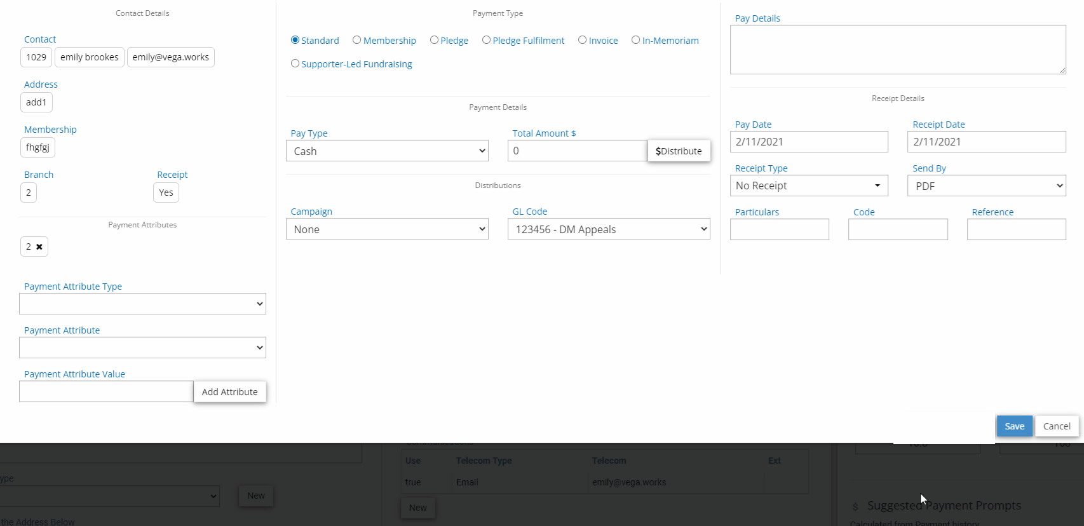Viewport: 1084px width, 526px height.
Task: Expand the Receipt Type dropdown
Action: click(809, 185)
